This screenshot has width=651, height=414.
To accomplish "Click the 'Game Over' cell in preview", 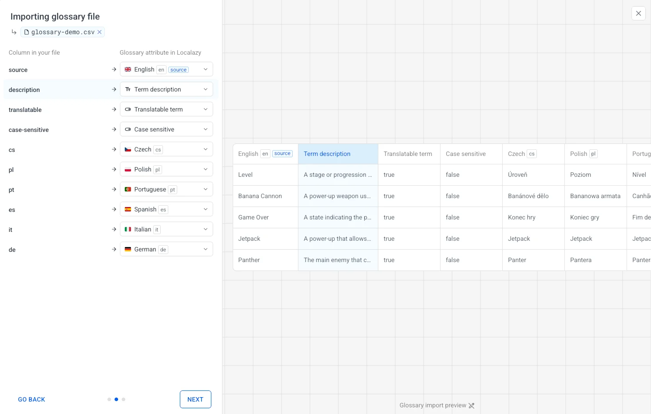I will pyautogui.click(x=266, y=217).
